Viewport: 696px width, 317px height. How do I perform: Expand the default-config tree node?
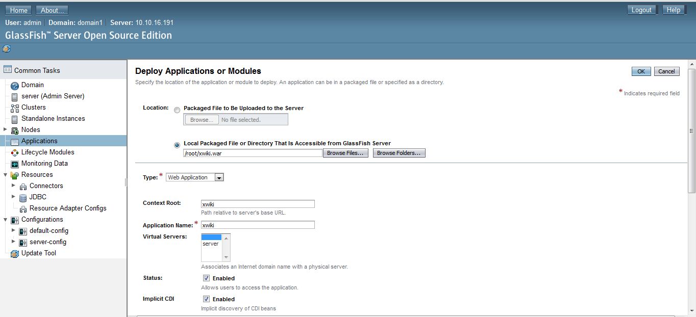[x=13, y=230]
